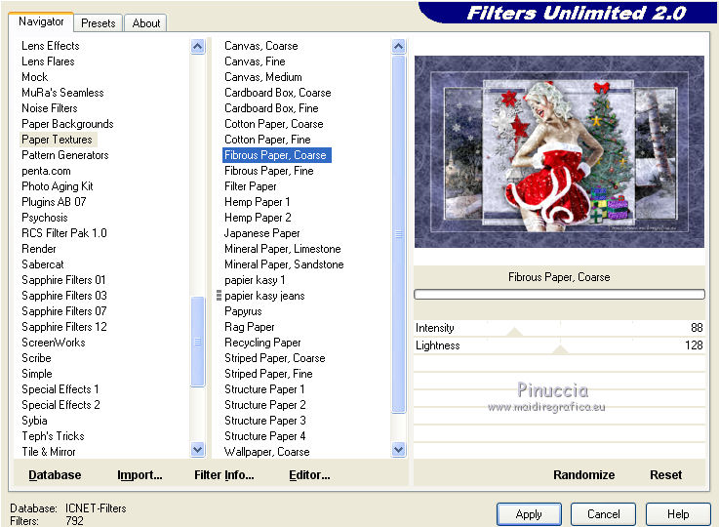Click Randomize to shuffle settings
719x527 pixels.
tap(583, 475)
